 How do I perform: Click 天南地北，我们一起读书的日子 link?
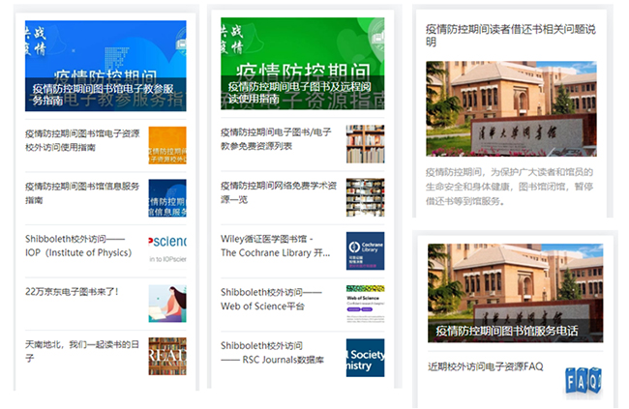pos(82,344)
